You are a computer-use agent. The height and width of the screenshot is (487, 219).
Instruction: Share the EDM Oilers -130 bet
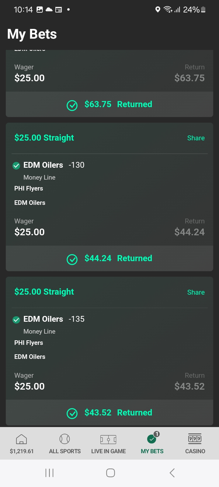click(196, 138)
